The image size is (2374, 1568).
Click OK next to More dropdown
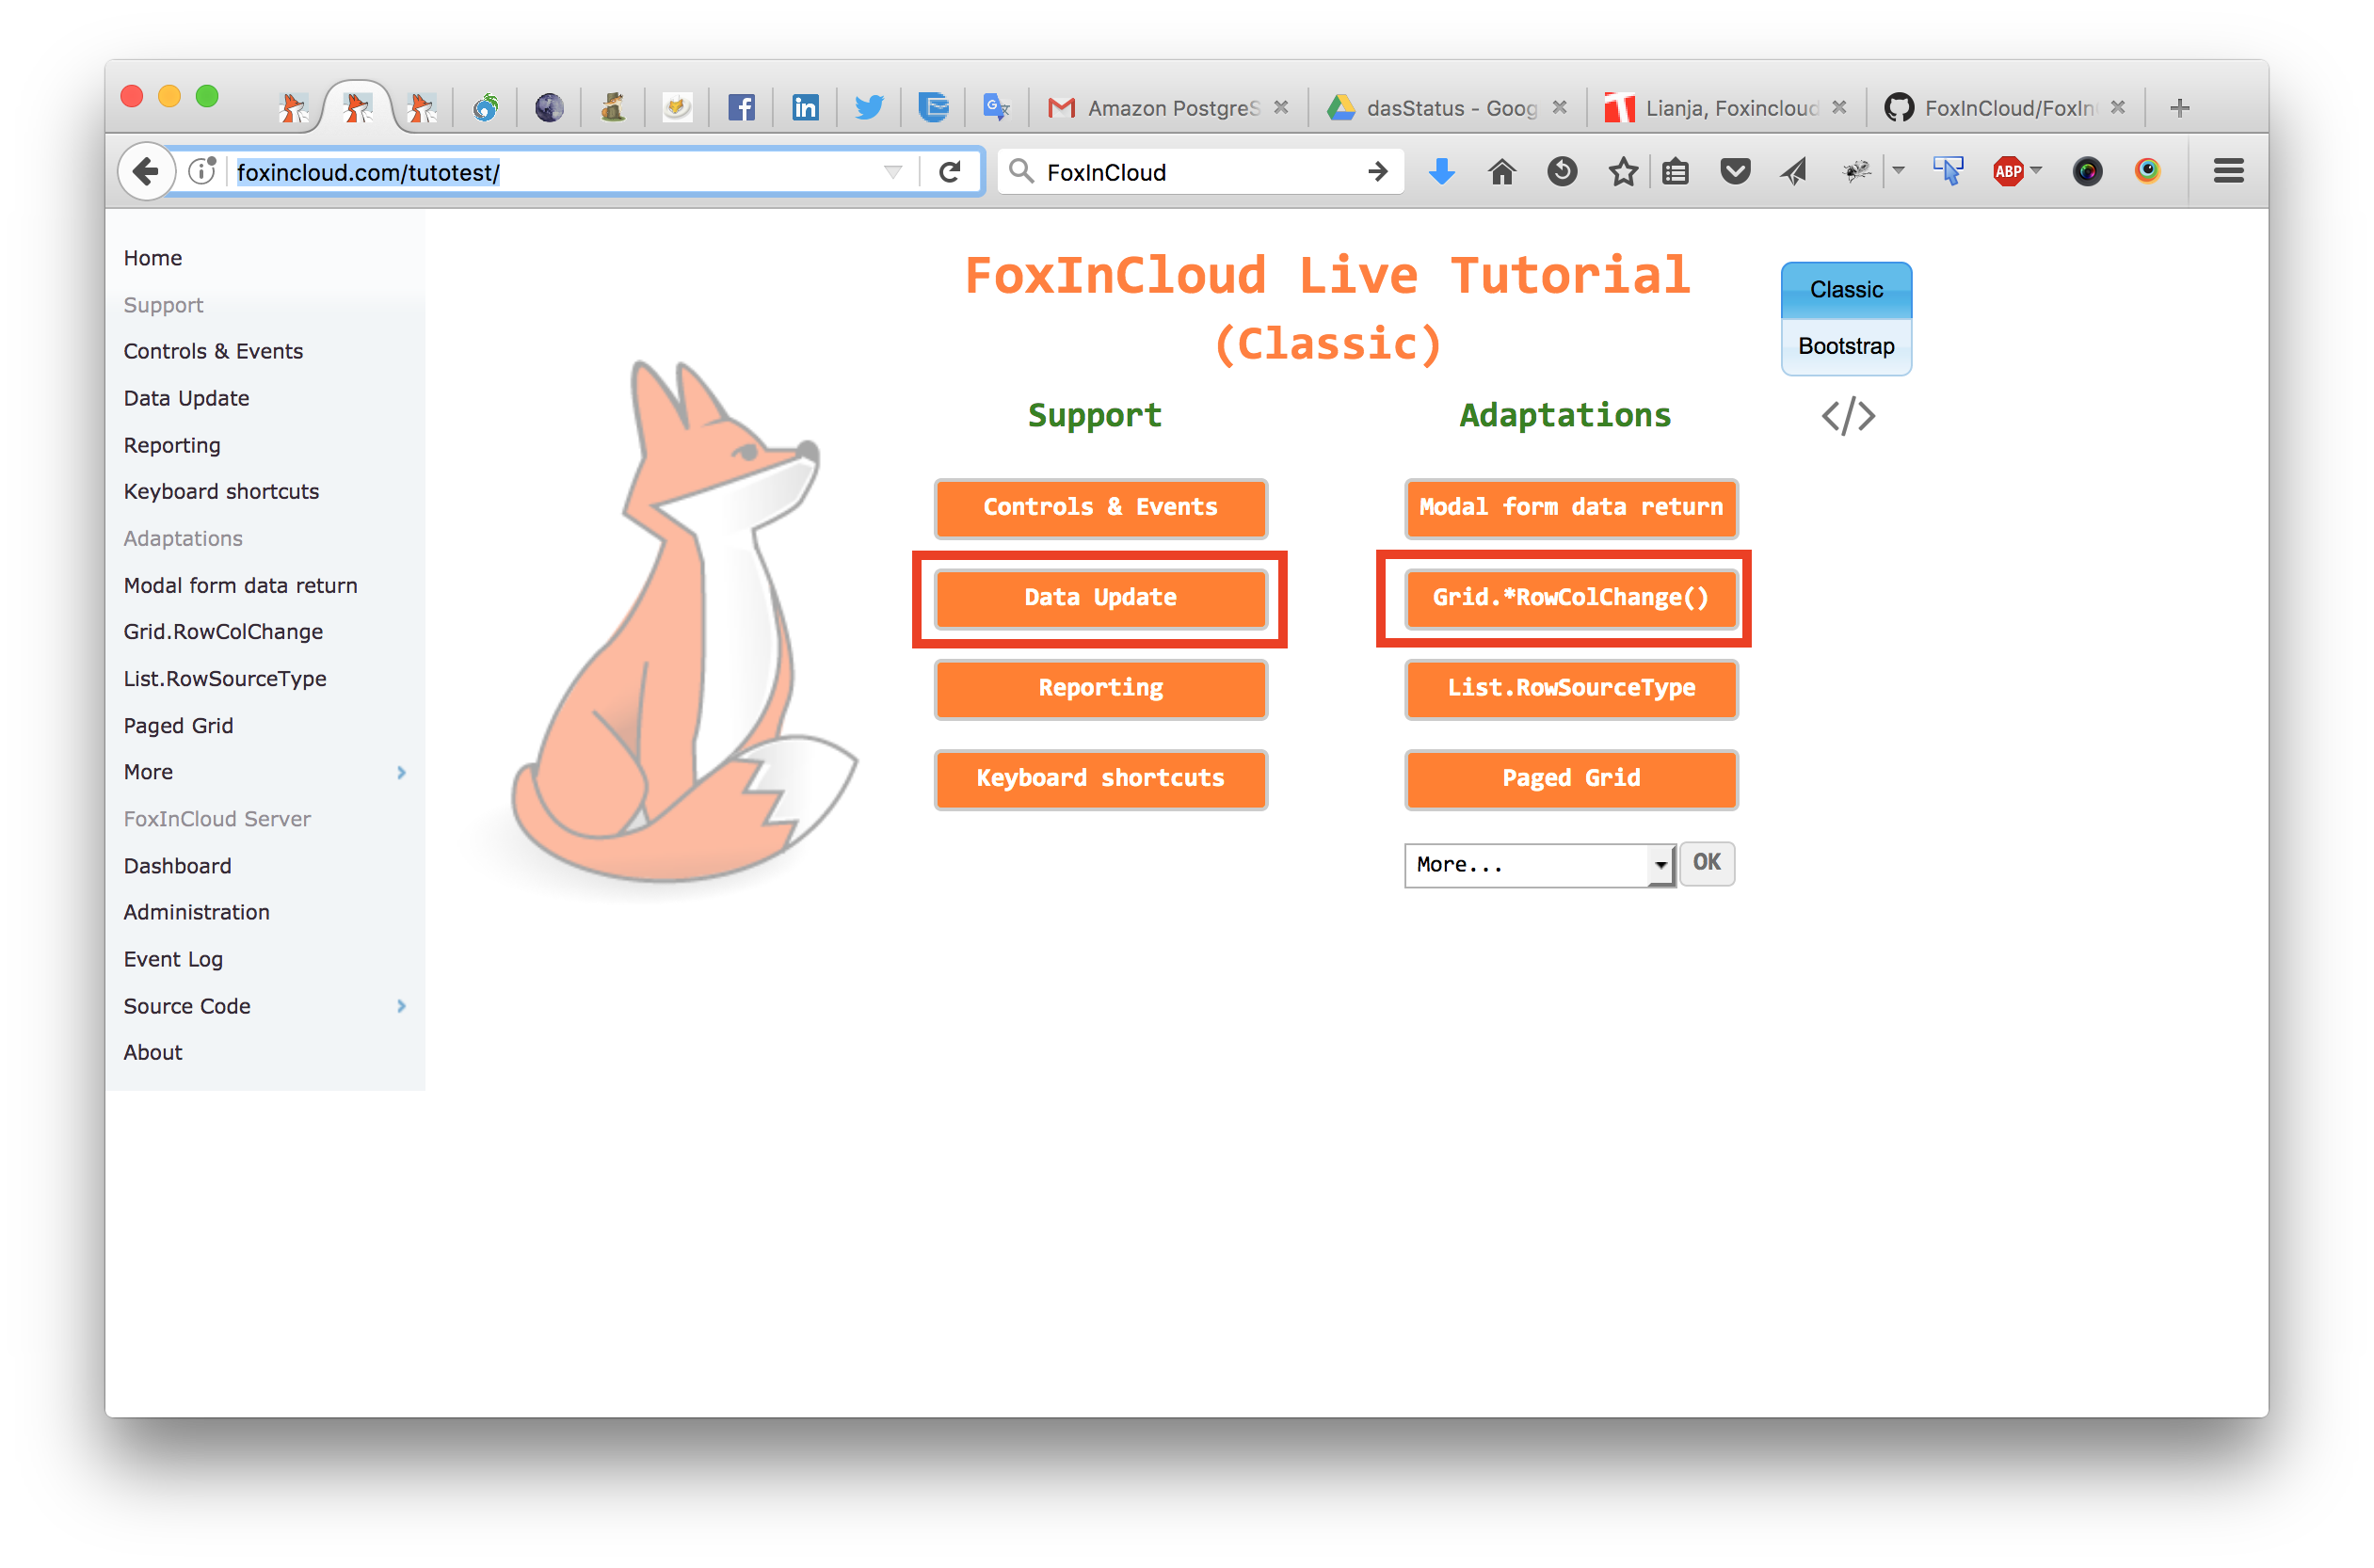point(1706,863)
